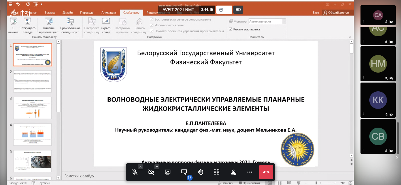Select slide 4 thumbnail
Viewport: 401px width, 185px height.
(x=32, y=135)
